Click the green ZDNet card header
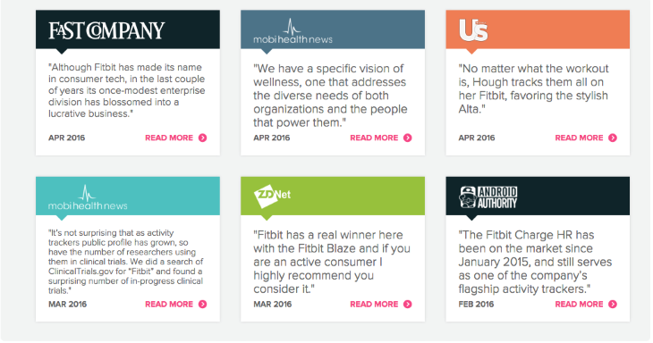The image size is (653, 343). pos(333,196)
